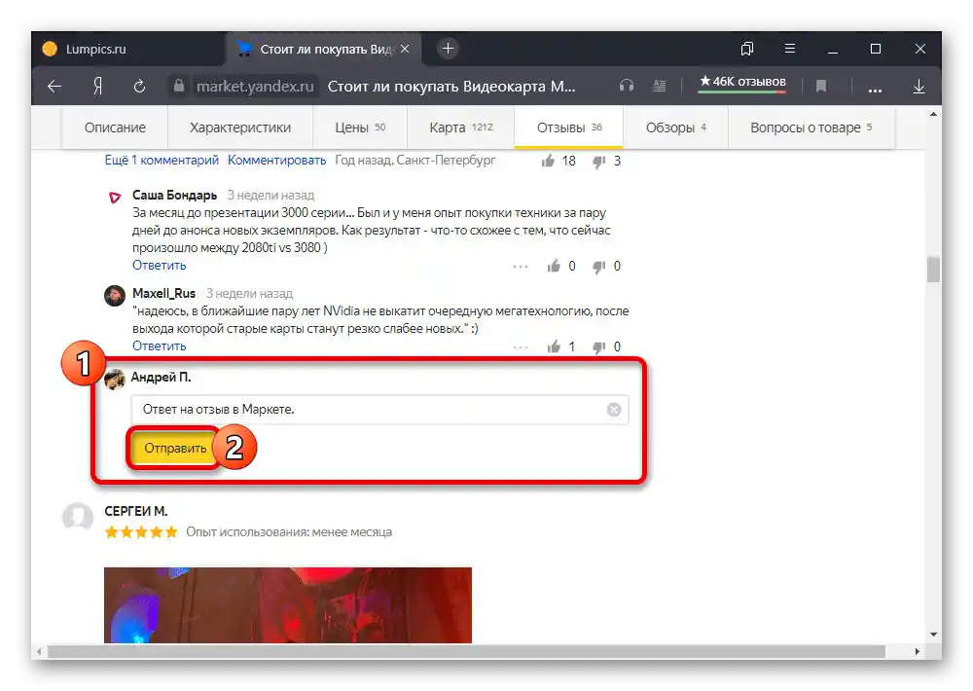The image size is (973, 691).
Task: Switch to the Lumpics.ru tab
Action: tap(128, 49)
